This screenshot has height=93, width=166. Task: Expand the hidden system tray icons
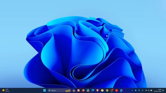point(132,90)
